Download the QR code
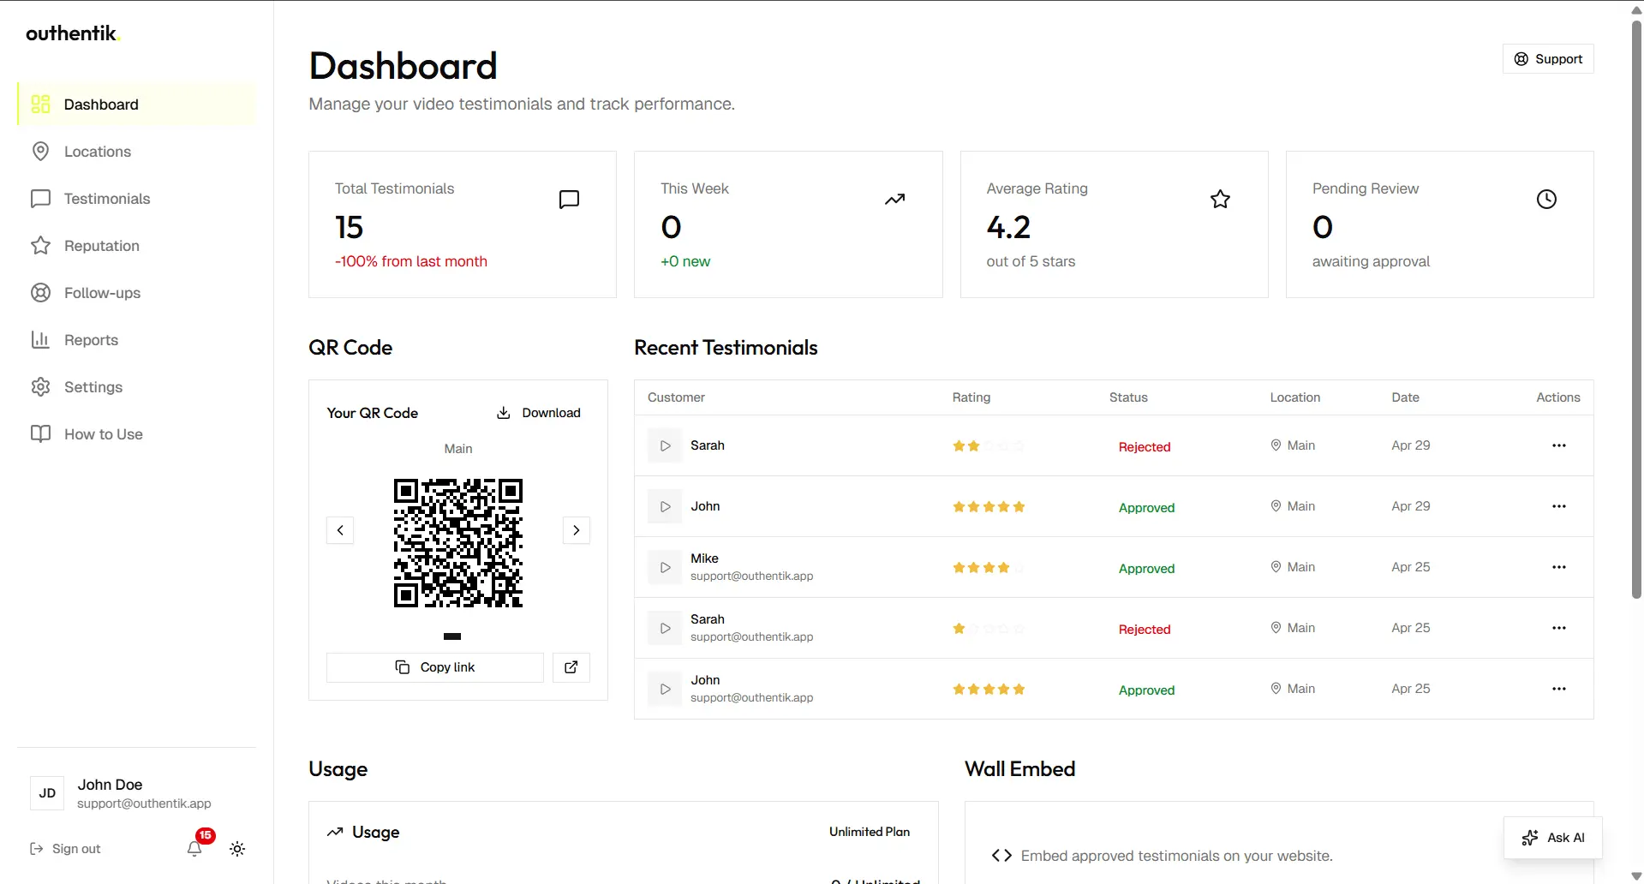This screenshot has height=884, width=1644. (539, 413)
